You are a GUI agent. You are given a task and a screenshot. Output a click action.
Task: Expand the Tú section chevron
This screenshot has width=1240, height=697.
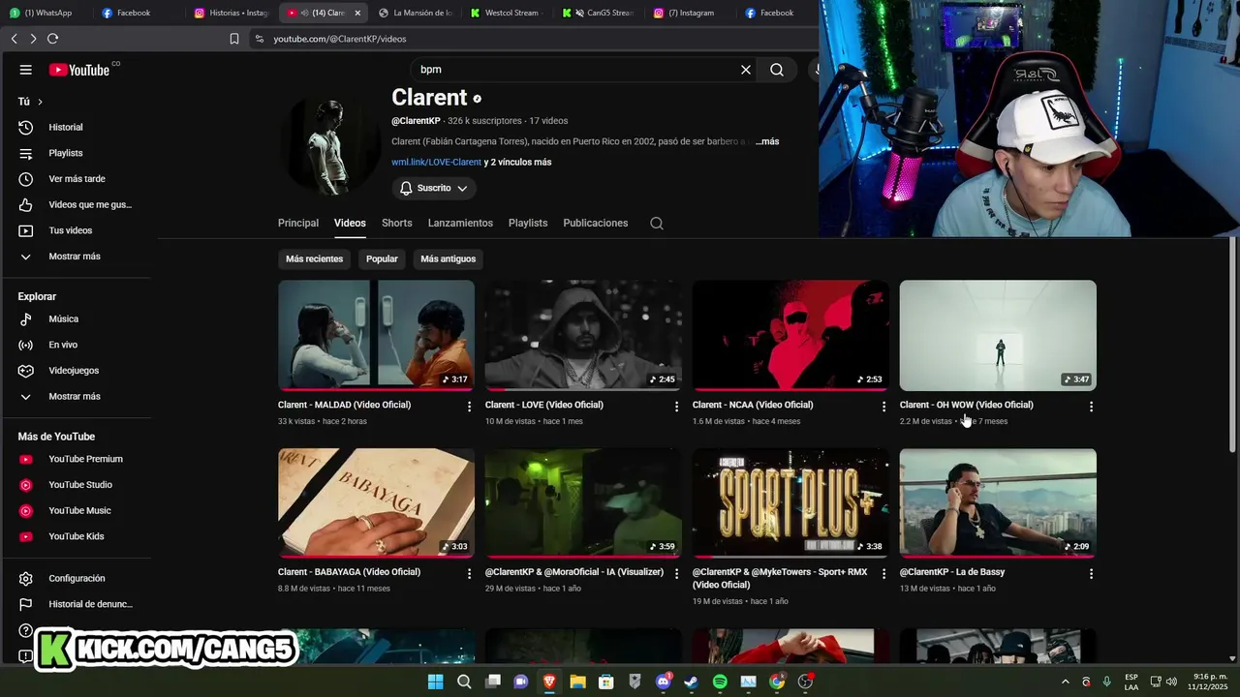click(x=40, y=102)
